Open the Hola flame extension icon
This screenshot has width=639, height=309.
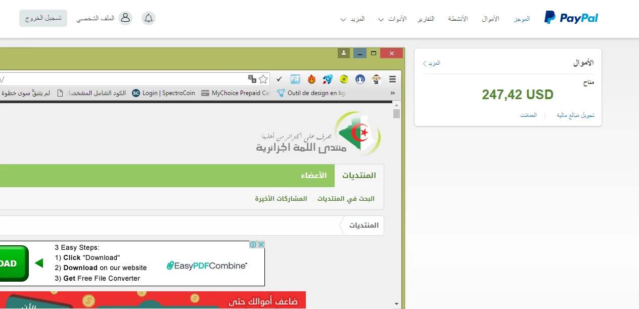[311, 79]
